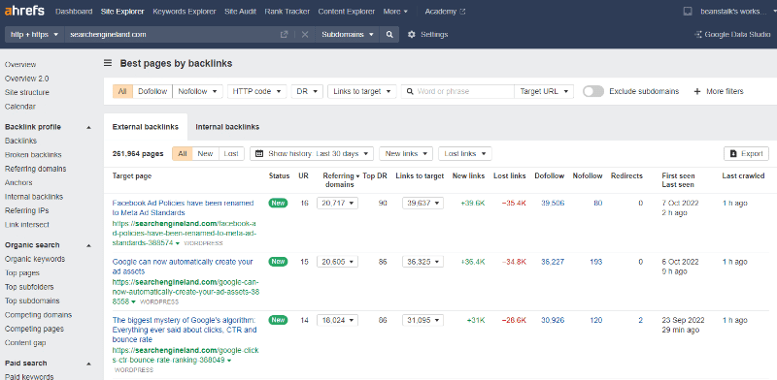The height and width of the screenshot is (380, 777).
Task: Open Google can now automatically create article
Action: [183, 267]
